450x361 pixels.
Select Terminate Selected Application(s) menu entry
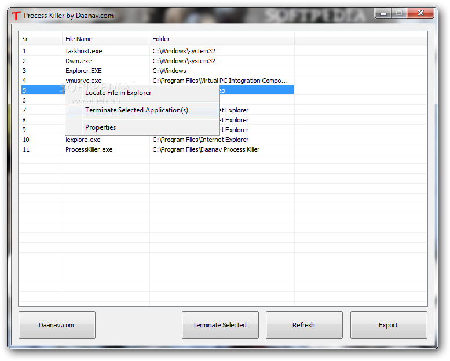[x=142, y=110]
